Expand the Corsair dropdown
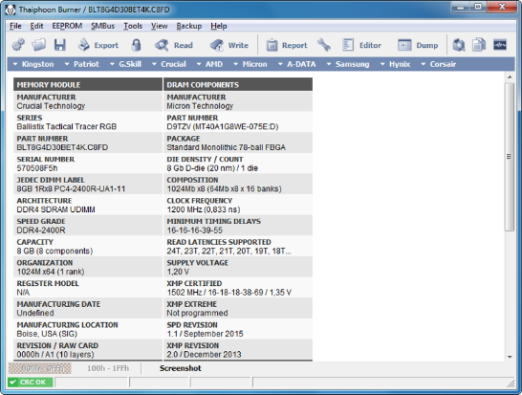This screenshot has height=395, width=522. [439, 64]
